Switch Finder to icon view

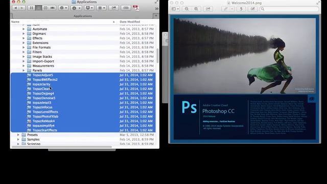point(31,8)
